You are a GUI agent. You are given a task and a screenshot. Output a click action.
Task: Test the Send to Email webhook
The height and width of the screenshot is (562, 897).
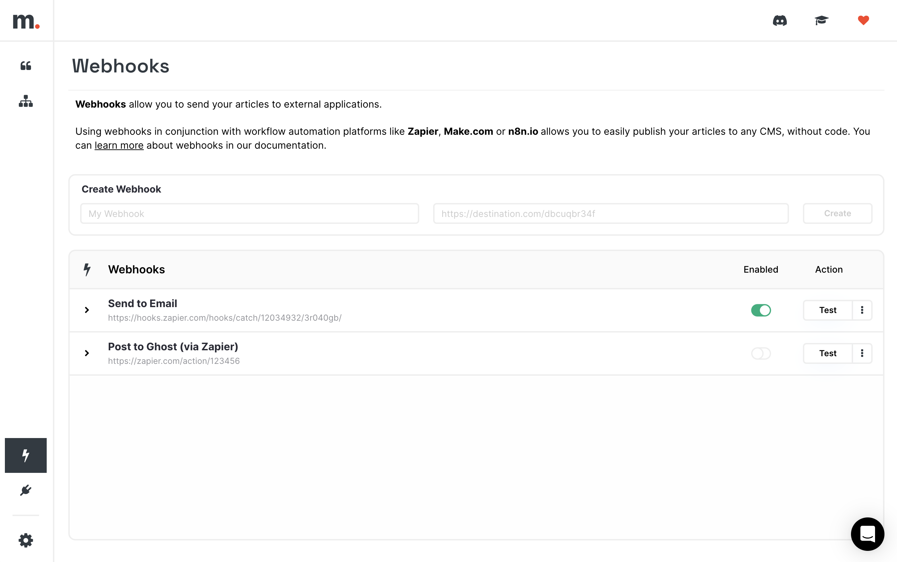(827, 310)
